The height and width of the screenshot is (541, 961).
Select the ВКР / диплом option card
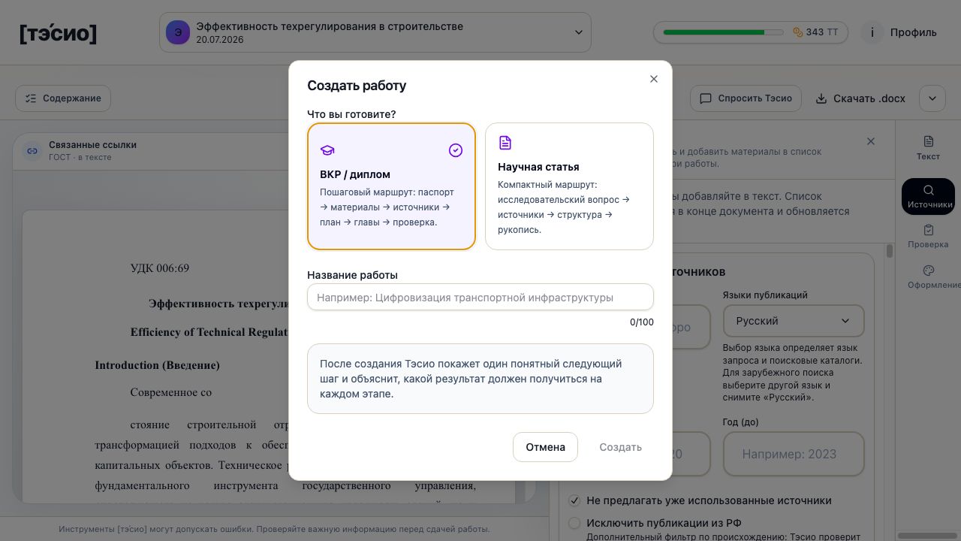(391, 186)
